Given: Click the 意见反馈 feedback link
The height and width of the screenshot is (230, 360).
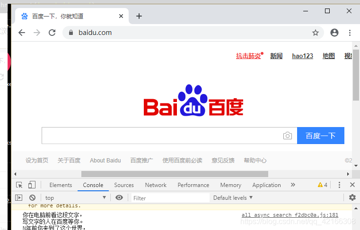Looking at the screenshot, I should click(x=223, y=160).
